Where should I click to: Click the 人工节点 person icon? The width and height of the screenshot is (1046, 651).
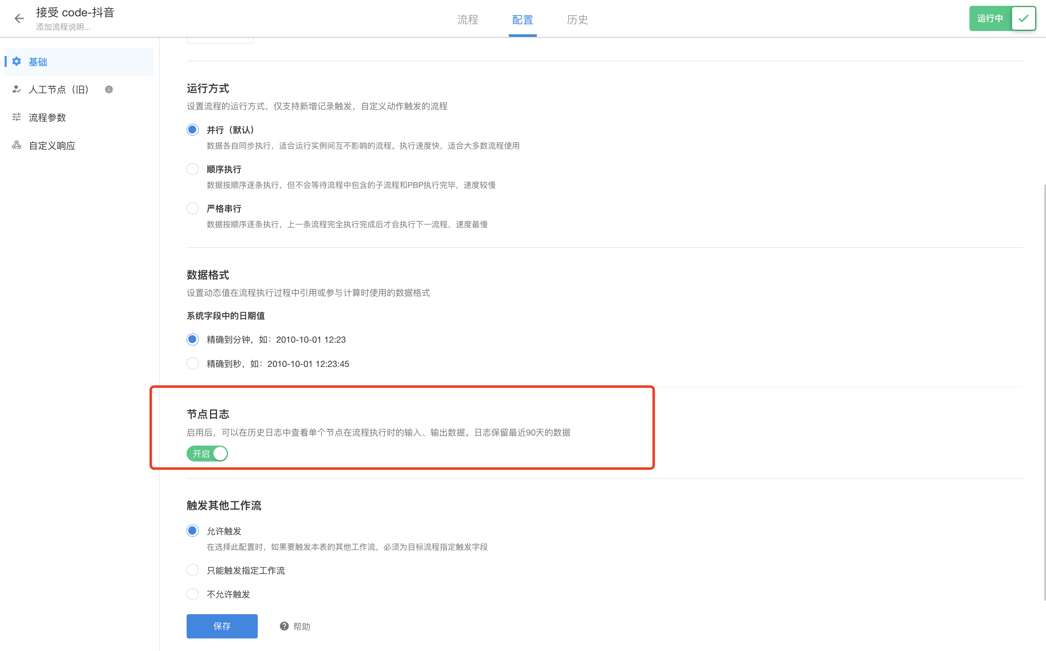click(16, 90)
